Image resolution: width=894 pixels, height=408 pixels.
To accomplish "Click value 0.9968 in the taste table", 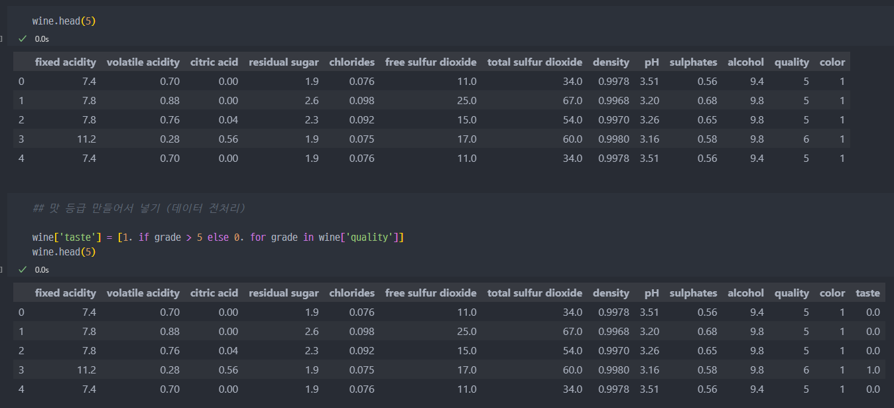I will click(614, 332).
